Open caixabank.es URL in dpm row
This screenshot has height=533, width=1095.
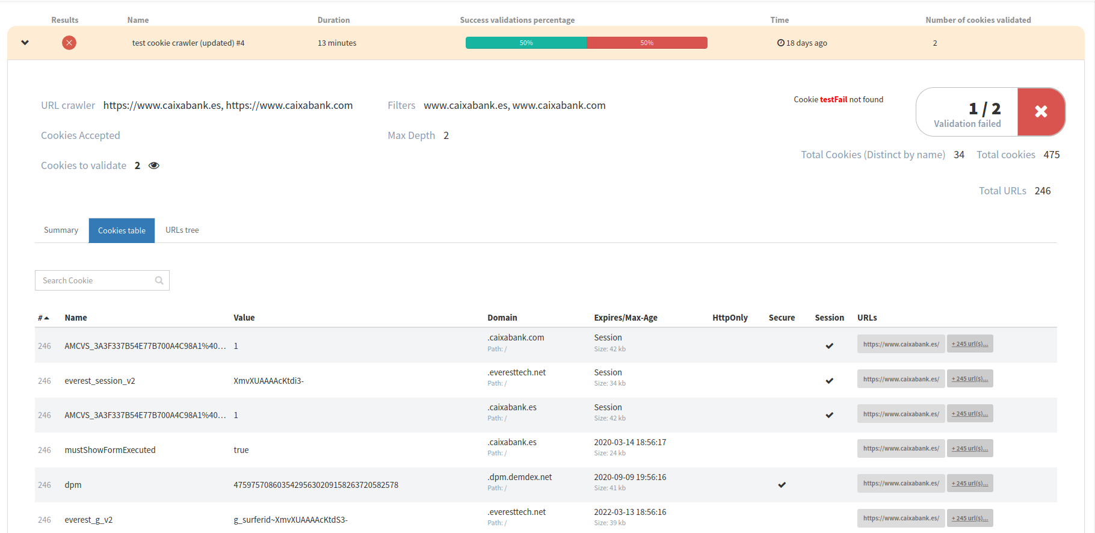[x=901, y=483]
